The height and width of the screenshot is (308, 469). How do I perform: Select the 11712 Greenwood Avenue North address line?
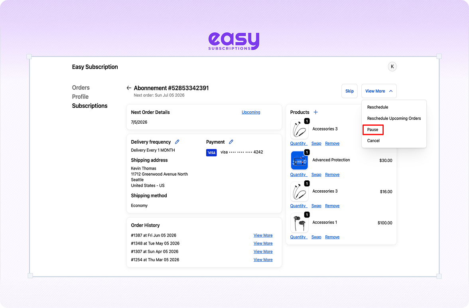[160, 174]
